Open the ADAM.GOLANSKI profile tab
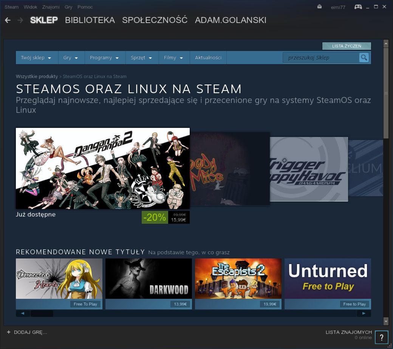 [x=231, y=20]
